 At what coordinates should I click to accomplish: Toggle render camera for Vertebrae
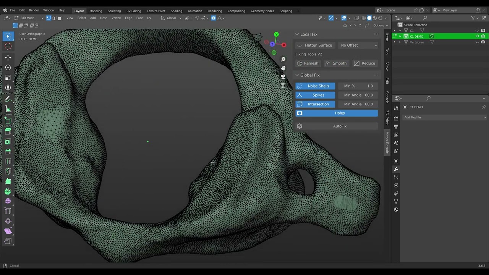pyautogui.click(x=483, y=42)
